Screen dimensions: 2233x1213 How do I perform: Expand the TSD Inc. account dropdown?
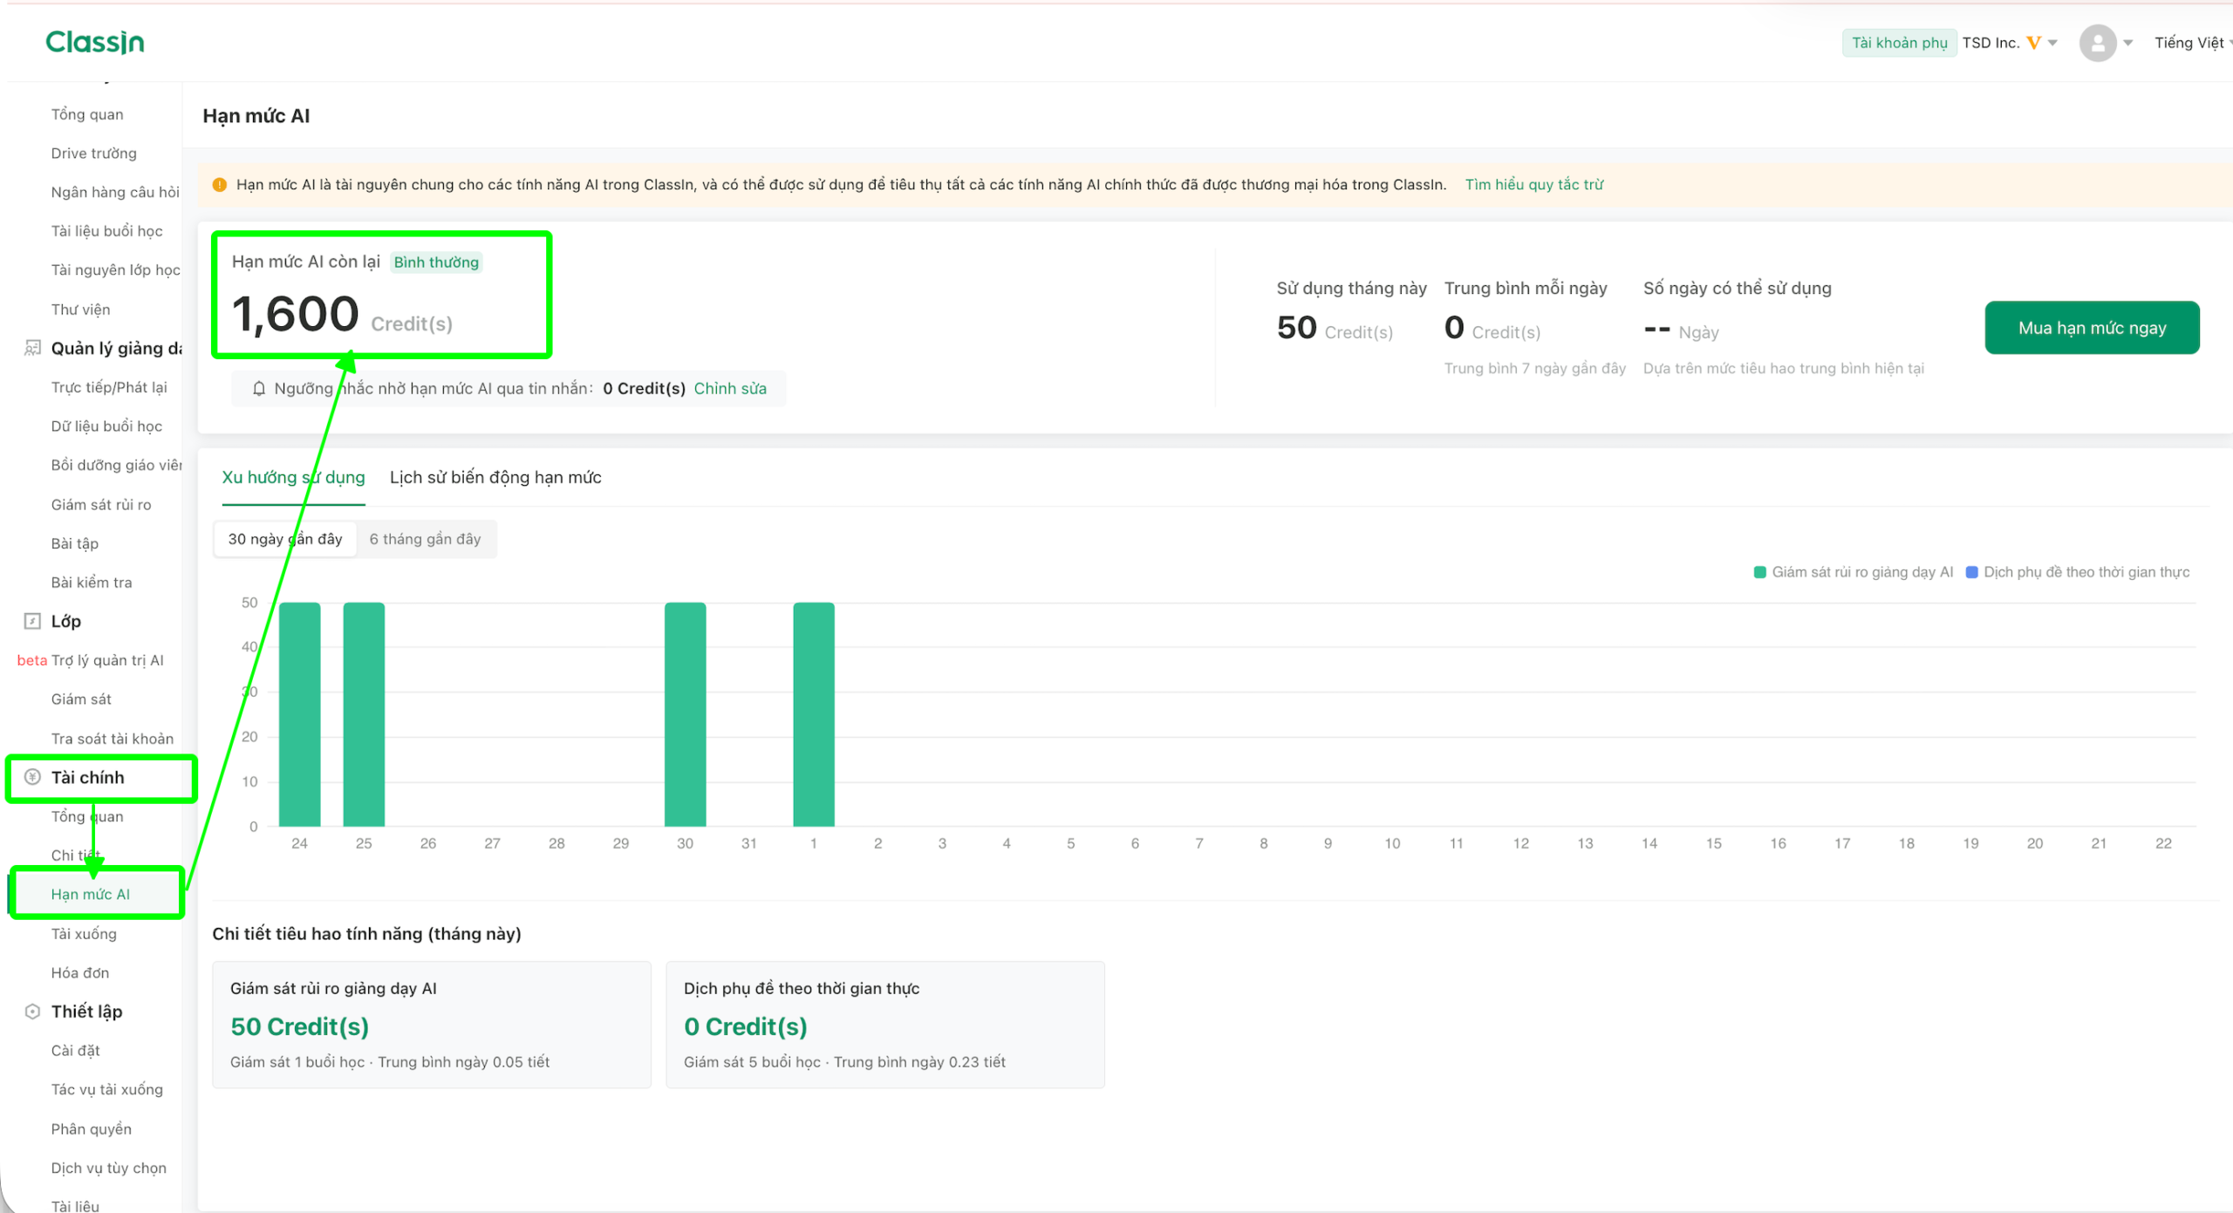(x=2052, y=43)
